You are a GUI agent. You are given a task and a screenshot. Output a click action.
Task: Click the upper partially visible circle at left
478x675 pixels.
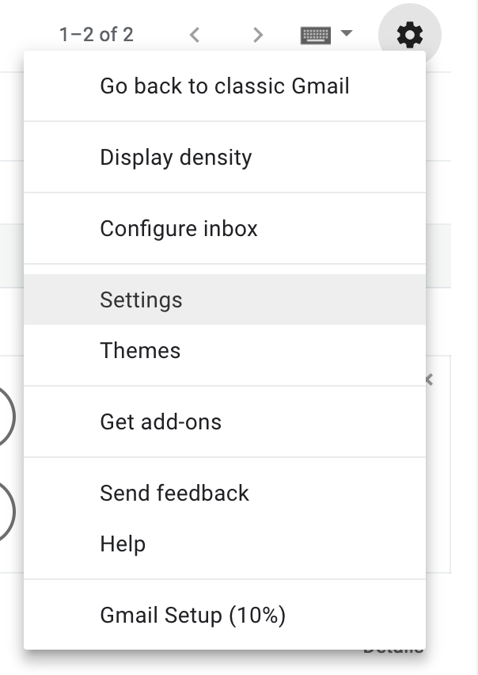tap(5, 417)
